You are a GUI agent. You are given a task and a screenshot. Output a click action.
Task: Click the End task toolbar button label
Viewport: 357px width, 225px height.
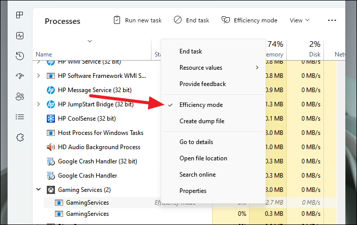[197, 20]
